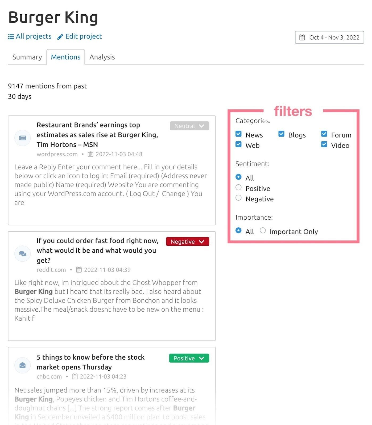
Task: Open the Oct 4 - Nov 3 date picker
Action: 329,37
